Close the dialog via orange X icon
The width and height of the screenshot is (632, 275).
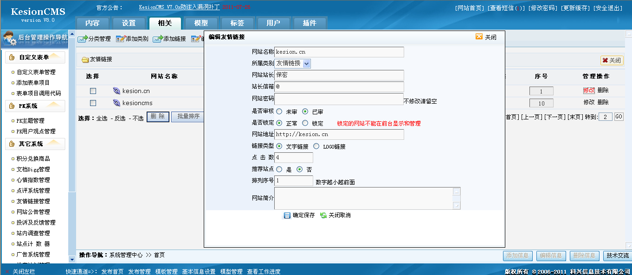tap(479, 37)
